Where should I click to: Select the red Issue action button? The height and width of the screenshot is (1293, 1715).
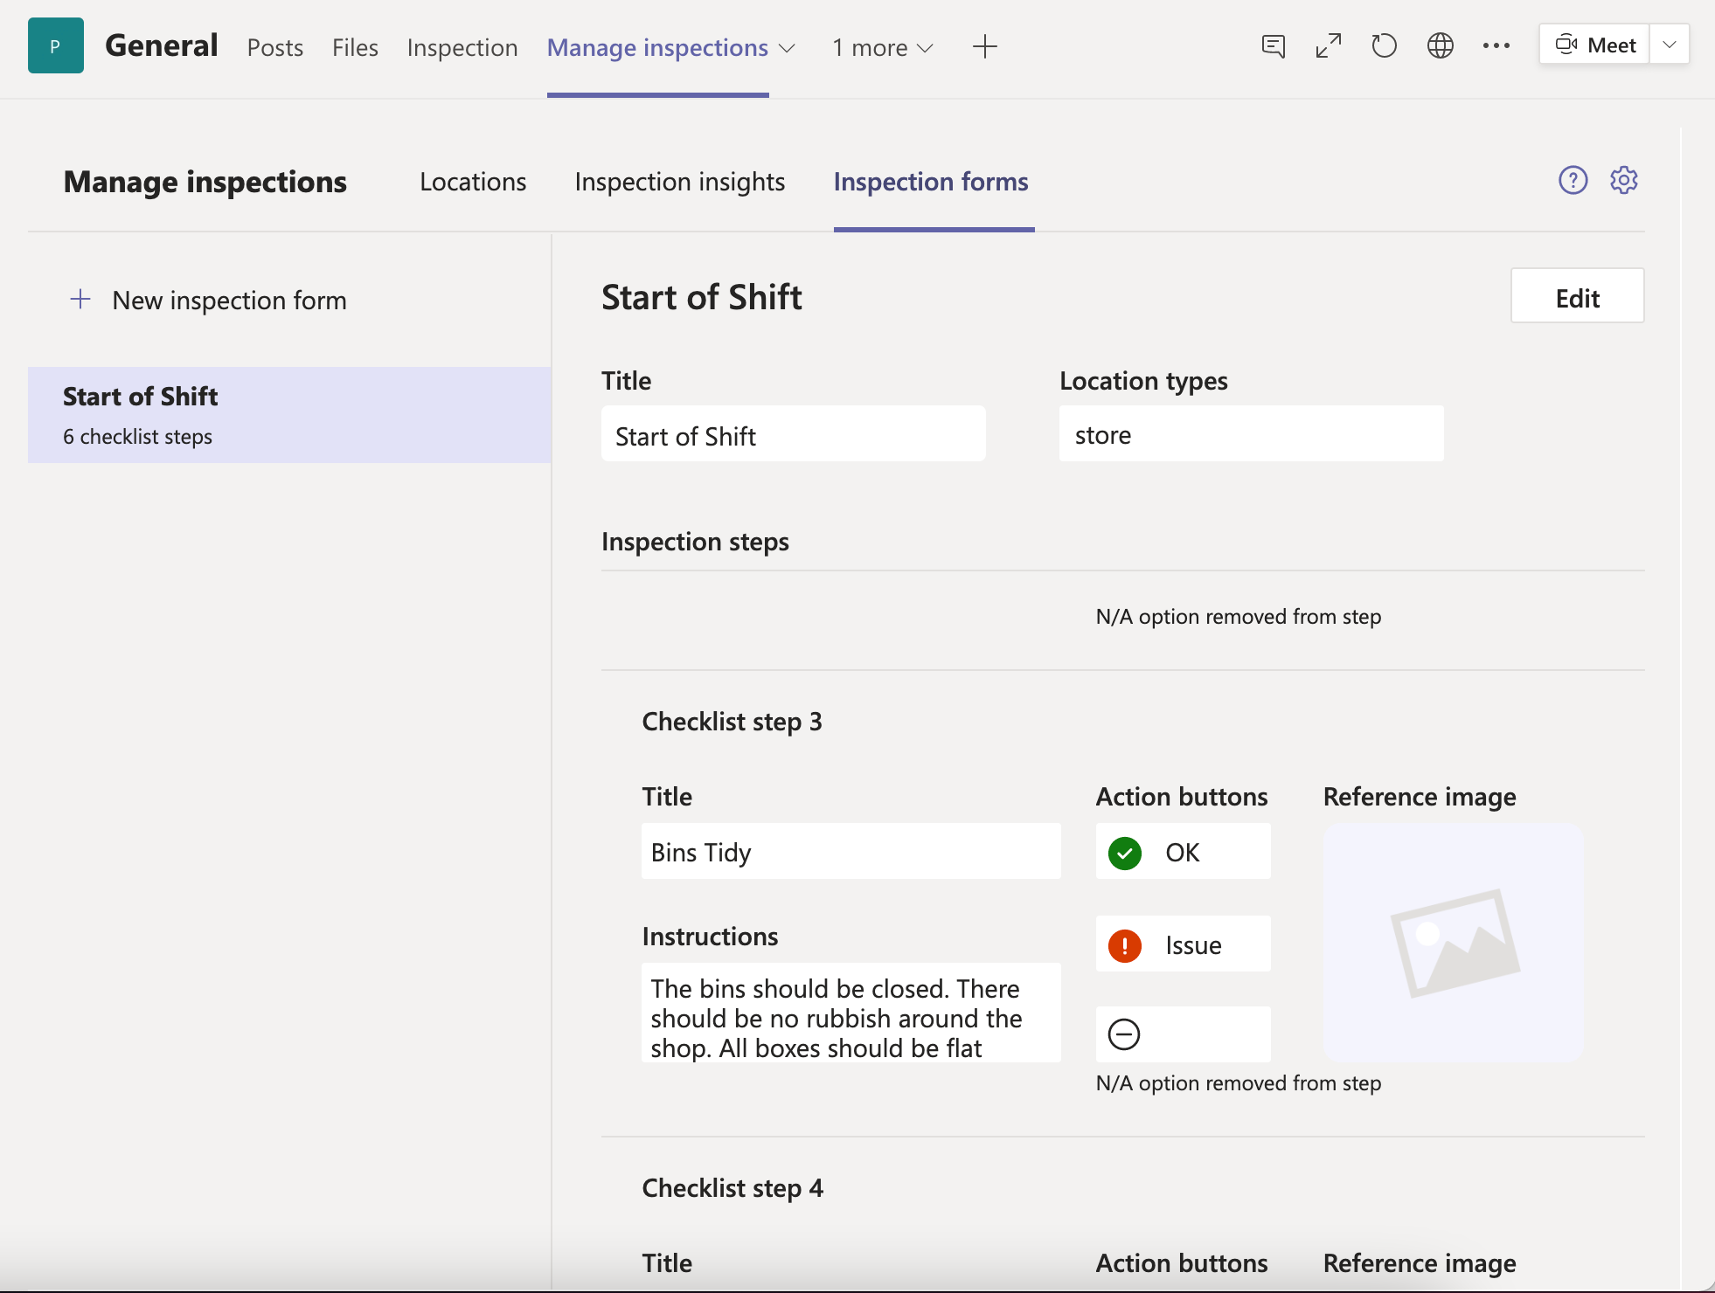pos(1182,944)
